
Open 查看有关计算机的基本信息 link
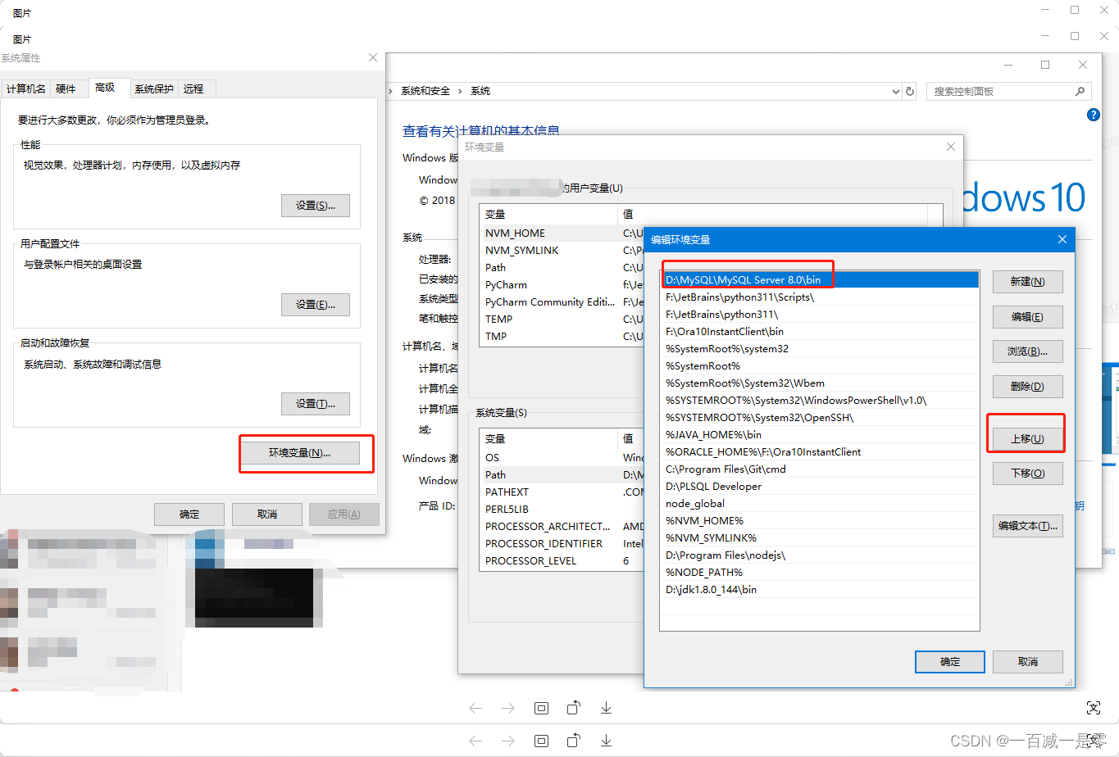pyautogui.click(x=480, y=130)
